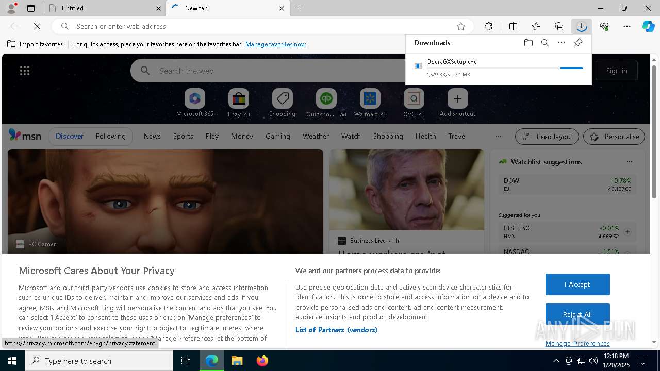Click the OperaGXSetup download progress bar
Image resolution: width=660 pixels, height=371 pixels.
505,68
